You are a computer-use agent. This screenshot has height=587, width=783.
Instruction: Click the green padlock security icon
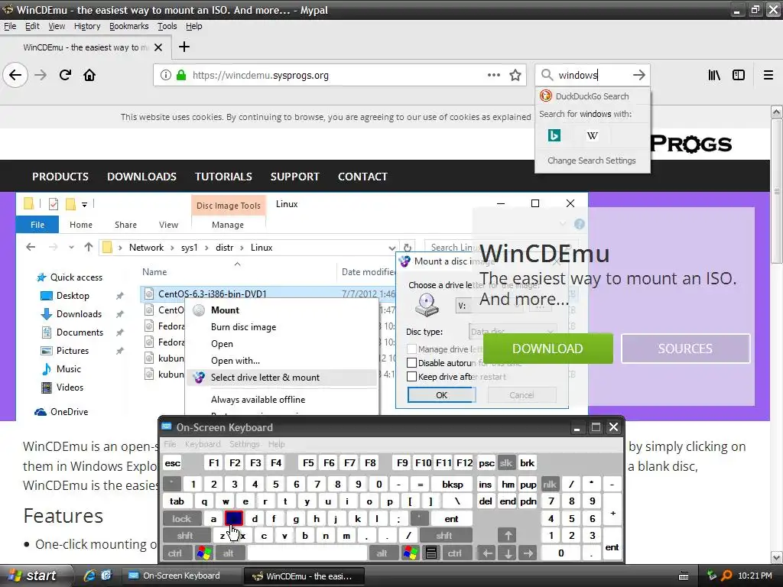[181, 76]
